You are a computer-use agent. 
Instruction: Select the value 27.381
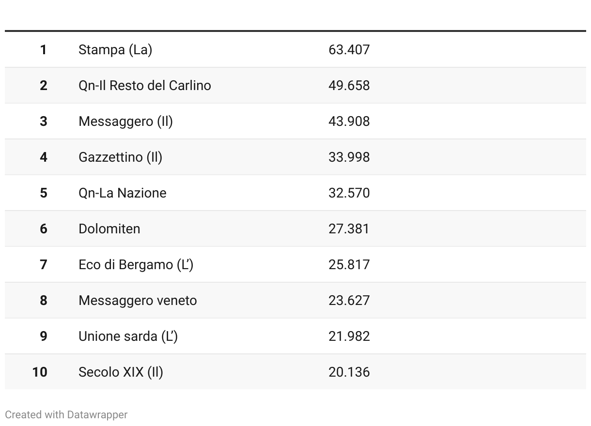349,228
